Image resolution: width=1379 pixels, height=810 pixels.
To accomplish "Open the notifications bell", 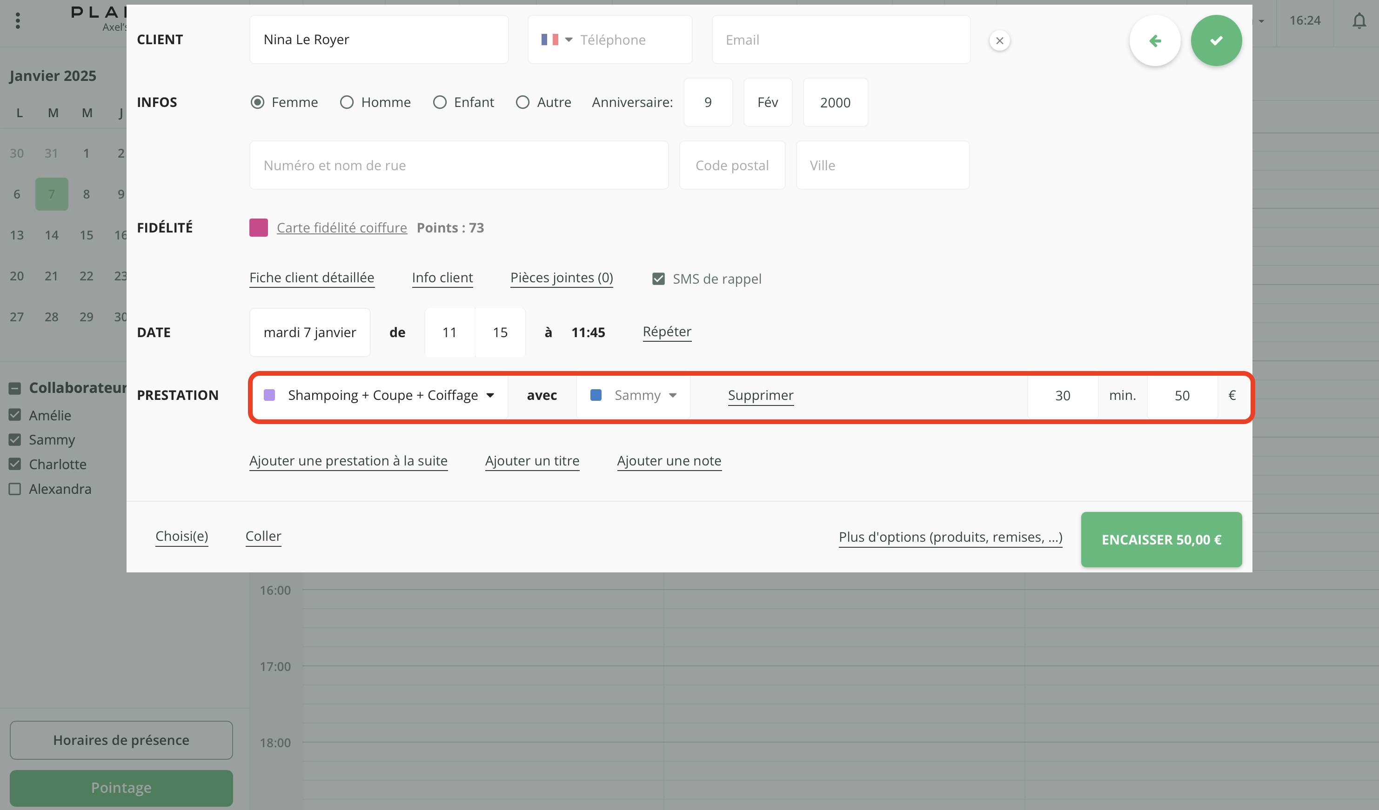I will (1359, 21).
